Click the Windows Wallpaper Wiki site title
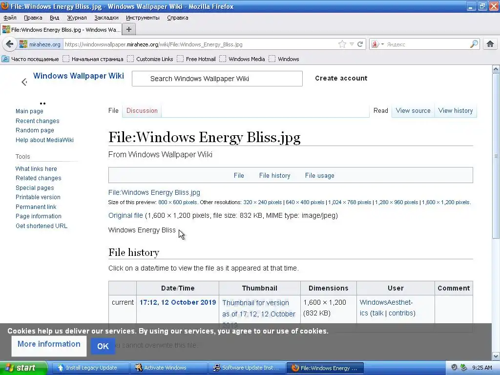Image resolution: width=500 pixels, height=375 pixels. coord(79,76)
